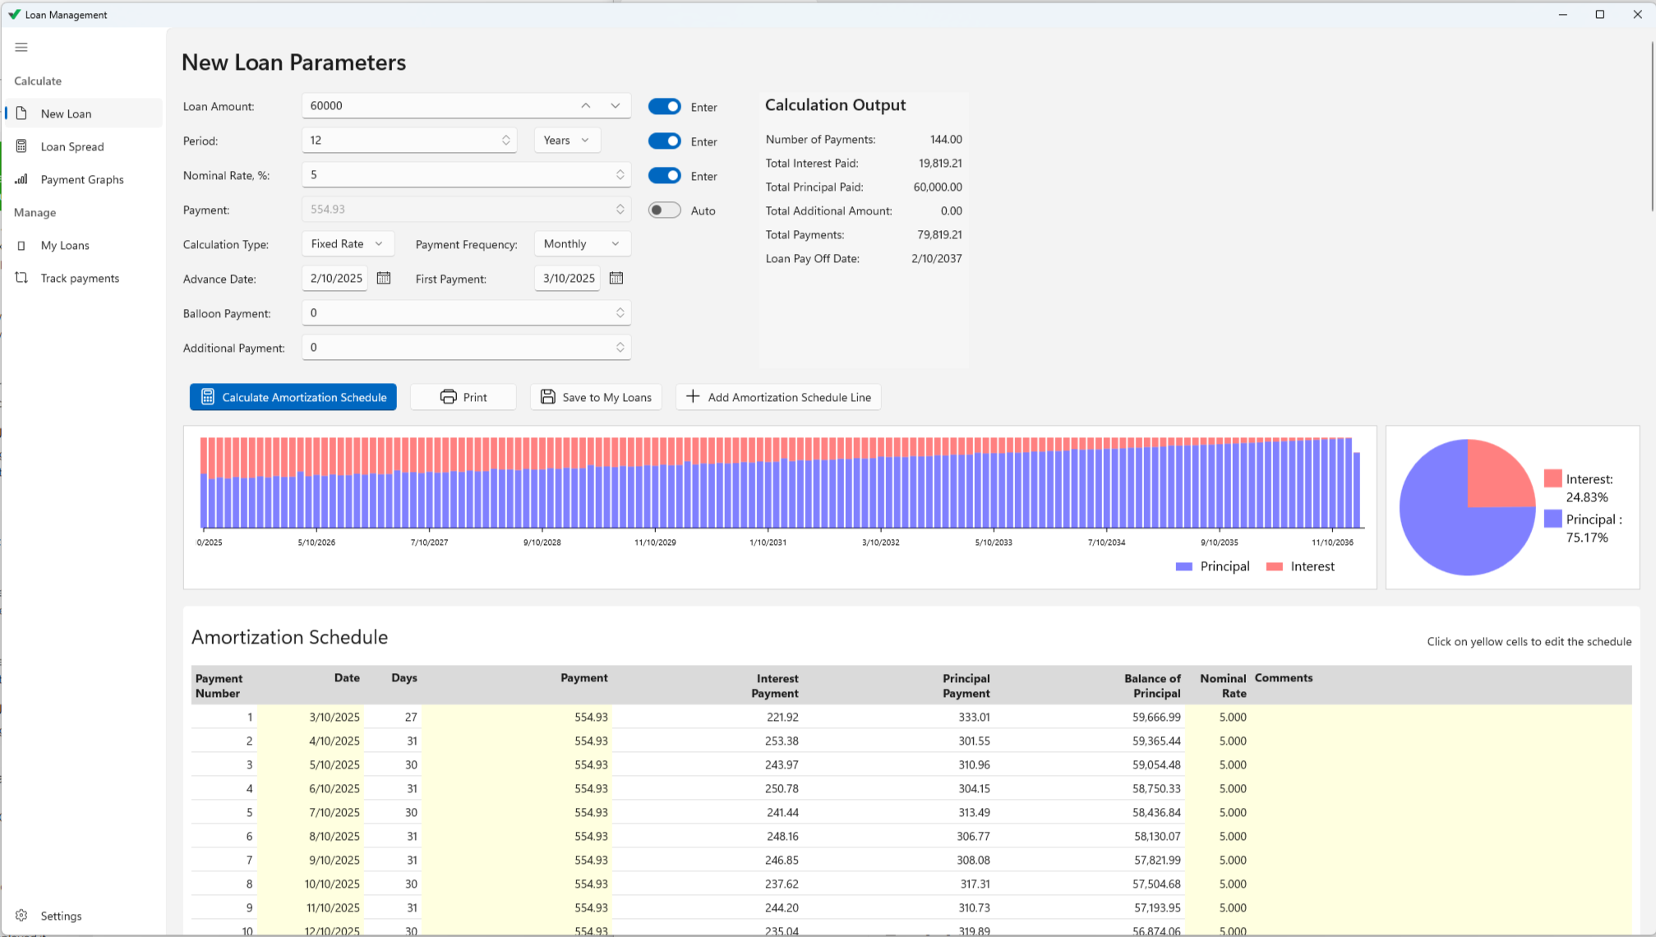Click Save to My Loans button
Viewport: 1656px width, 937px height.
(x=596, y=397)
